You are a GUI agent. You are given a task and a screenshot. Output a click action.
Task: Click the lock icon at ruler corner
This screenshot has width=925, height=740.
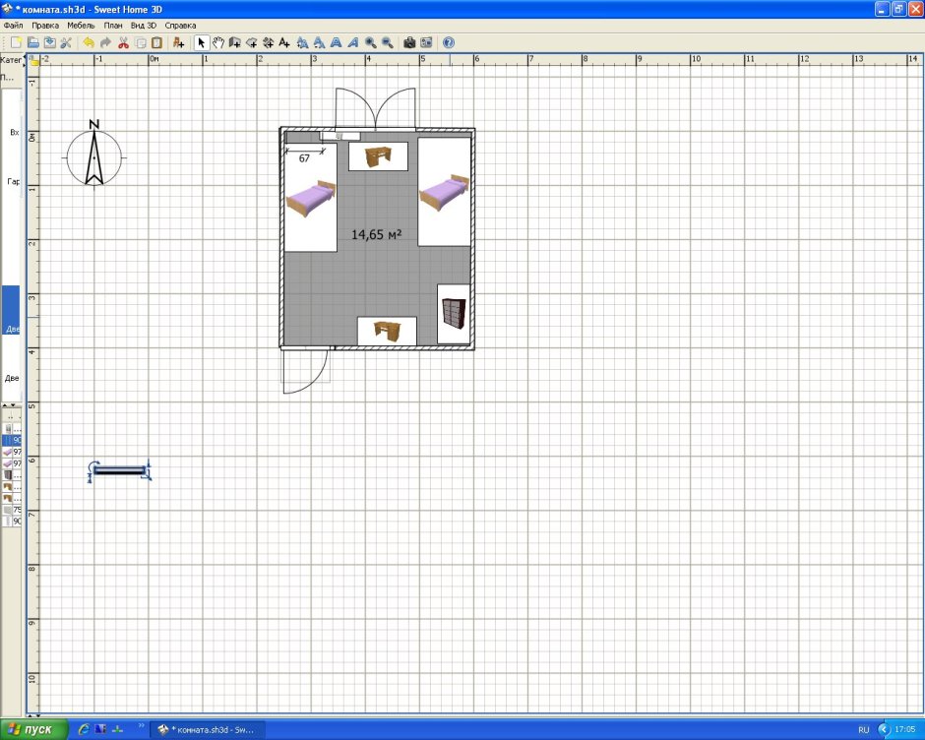coord(33,60)
